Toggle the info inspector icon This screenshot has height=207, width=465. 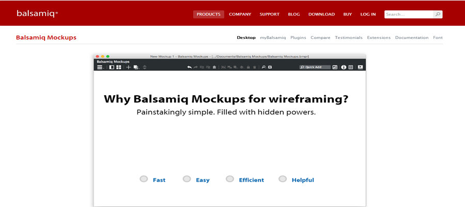pos(344,67)
